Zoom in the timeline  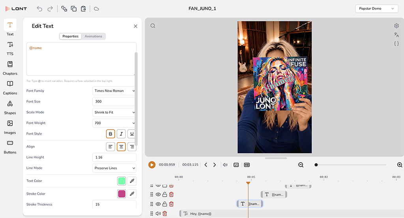(x=400, y=165)
